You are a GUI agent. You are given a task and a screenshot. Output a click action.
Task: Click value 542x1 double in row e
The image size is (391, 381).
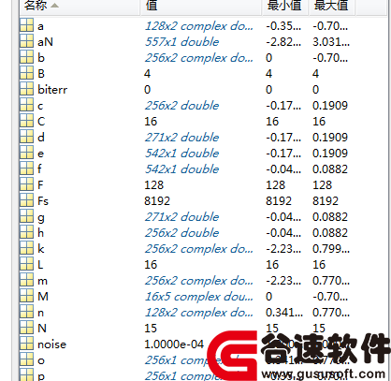tap(181, 154)
